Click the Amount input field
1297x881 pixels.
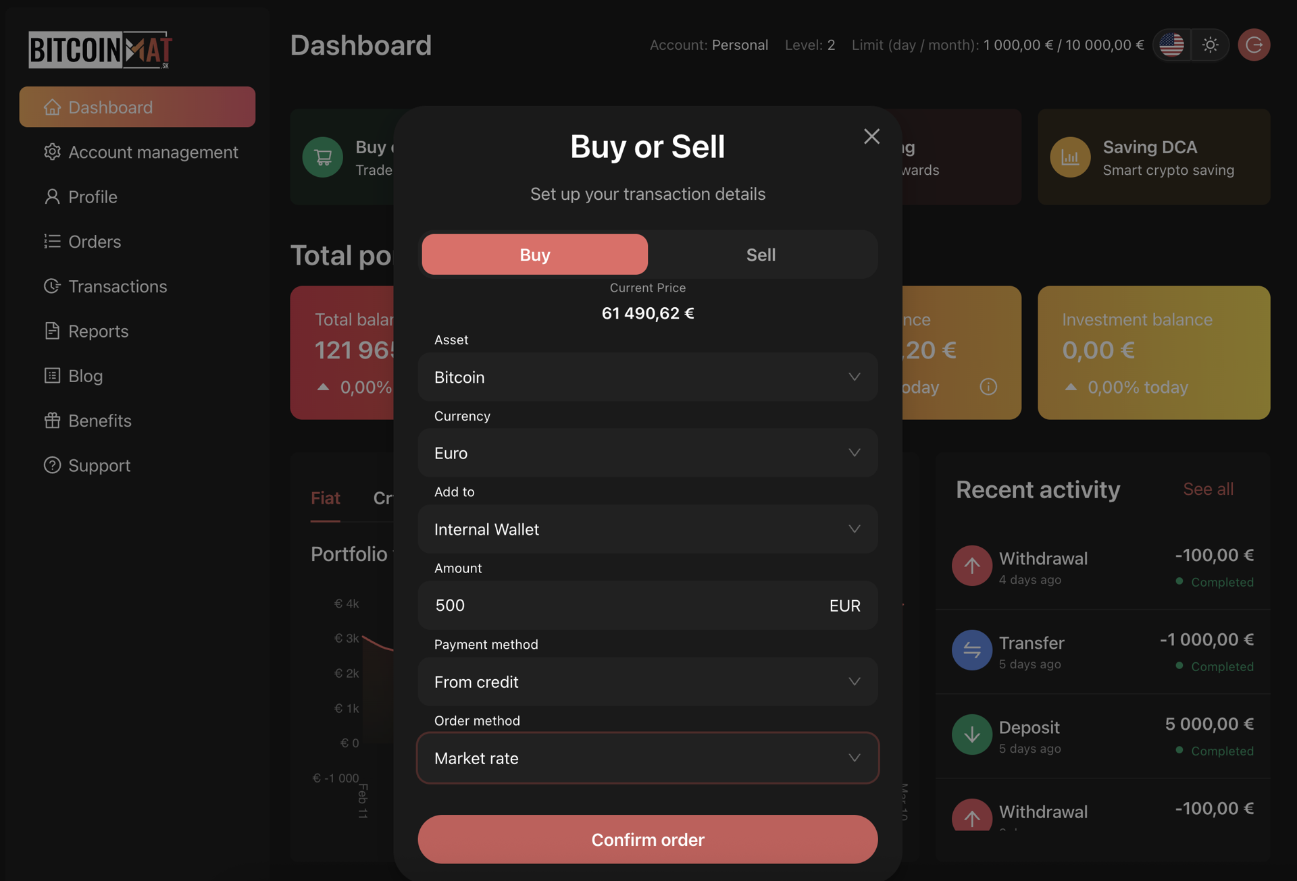tap(621, 606)
